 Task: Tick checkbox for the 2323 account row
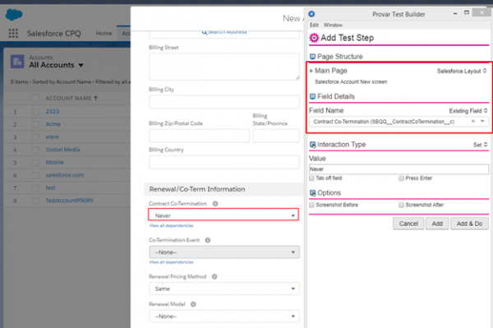[x=35, y=112]
